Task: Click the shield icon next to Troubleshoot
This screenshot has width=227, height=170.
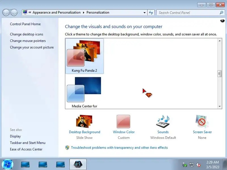Action: point(67,148)
